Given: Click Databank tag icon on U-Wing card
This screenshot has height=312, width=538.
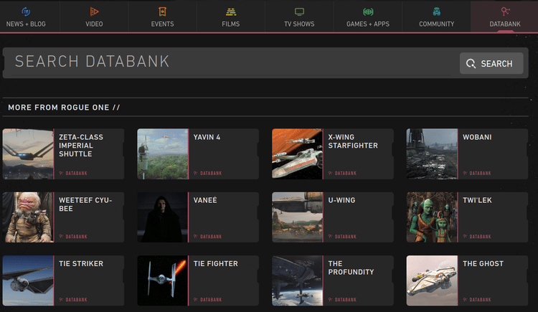Looking at the screenshot, I should tap(331, 236).
